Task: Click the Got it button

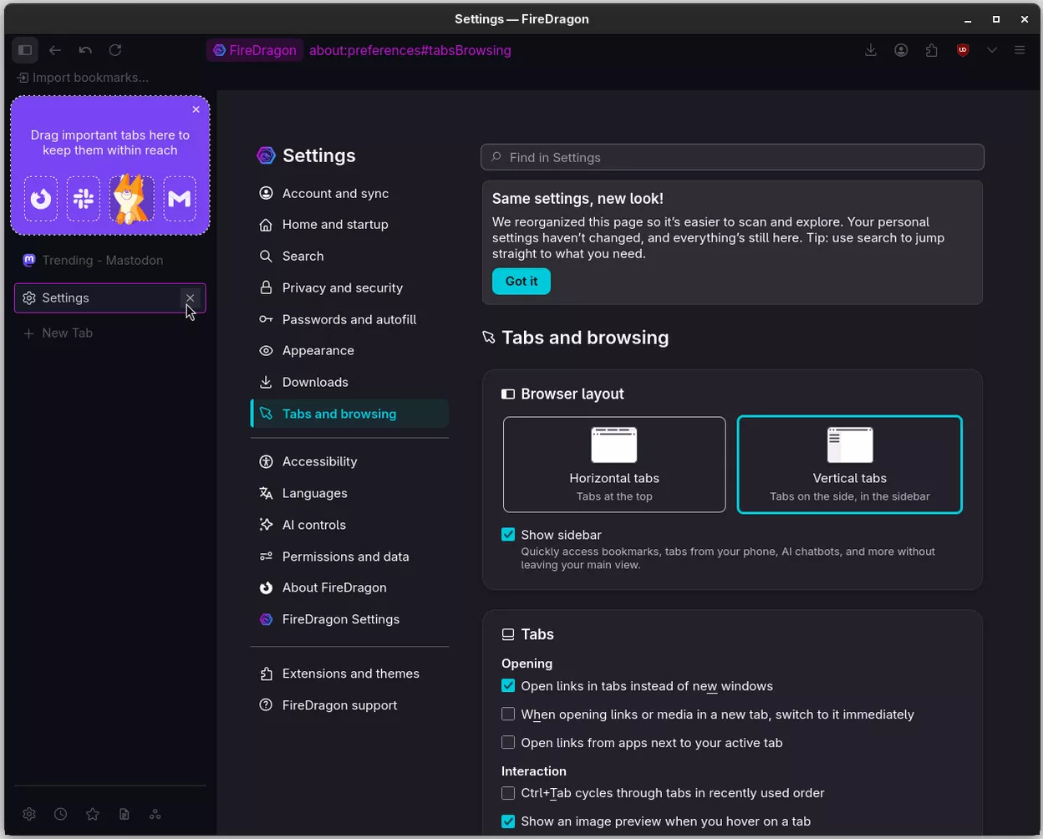Action: [x=521, y=282]
